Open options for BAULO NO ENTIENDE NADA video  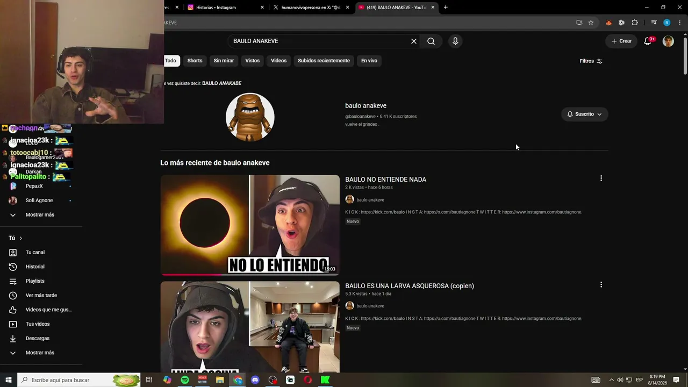[x=601, y=178]
